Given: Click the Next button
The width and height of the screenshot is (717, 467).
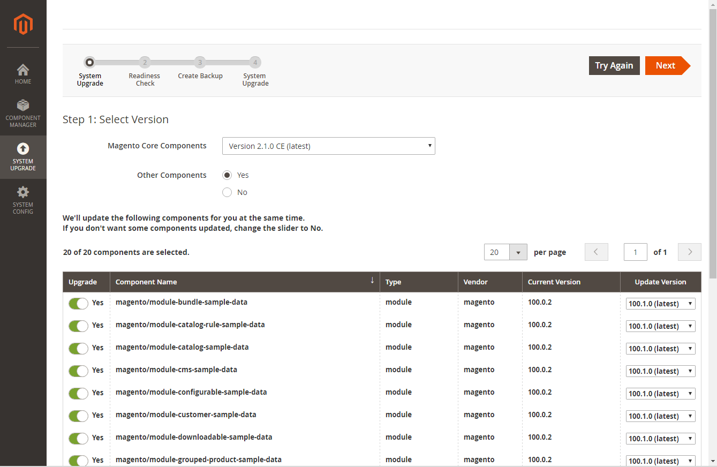Looking at the screenshot, I should click(668, 65).
